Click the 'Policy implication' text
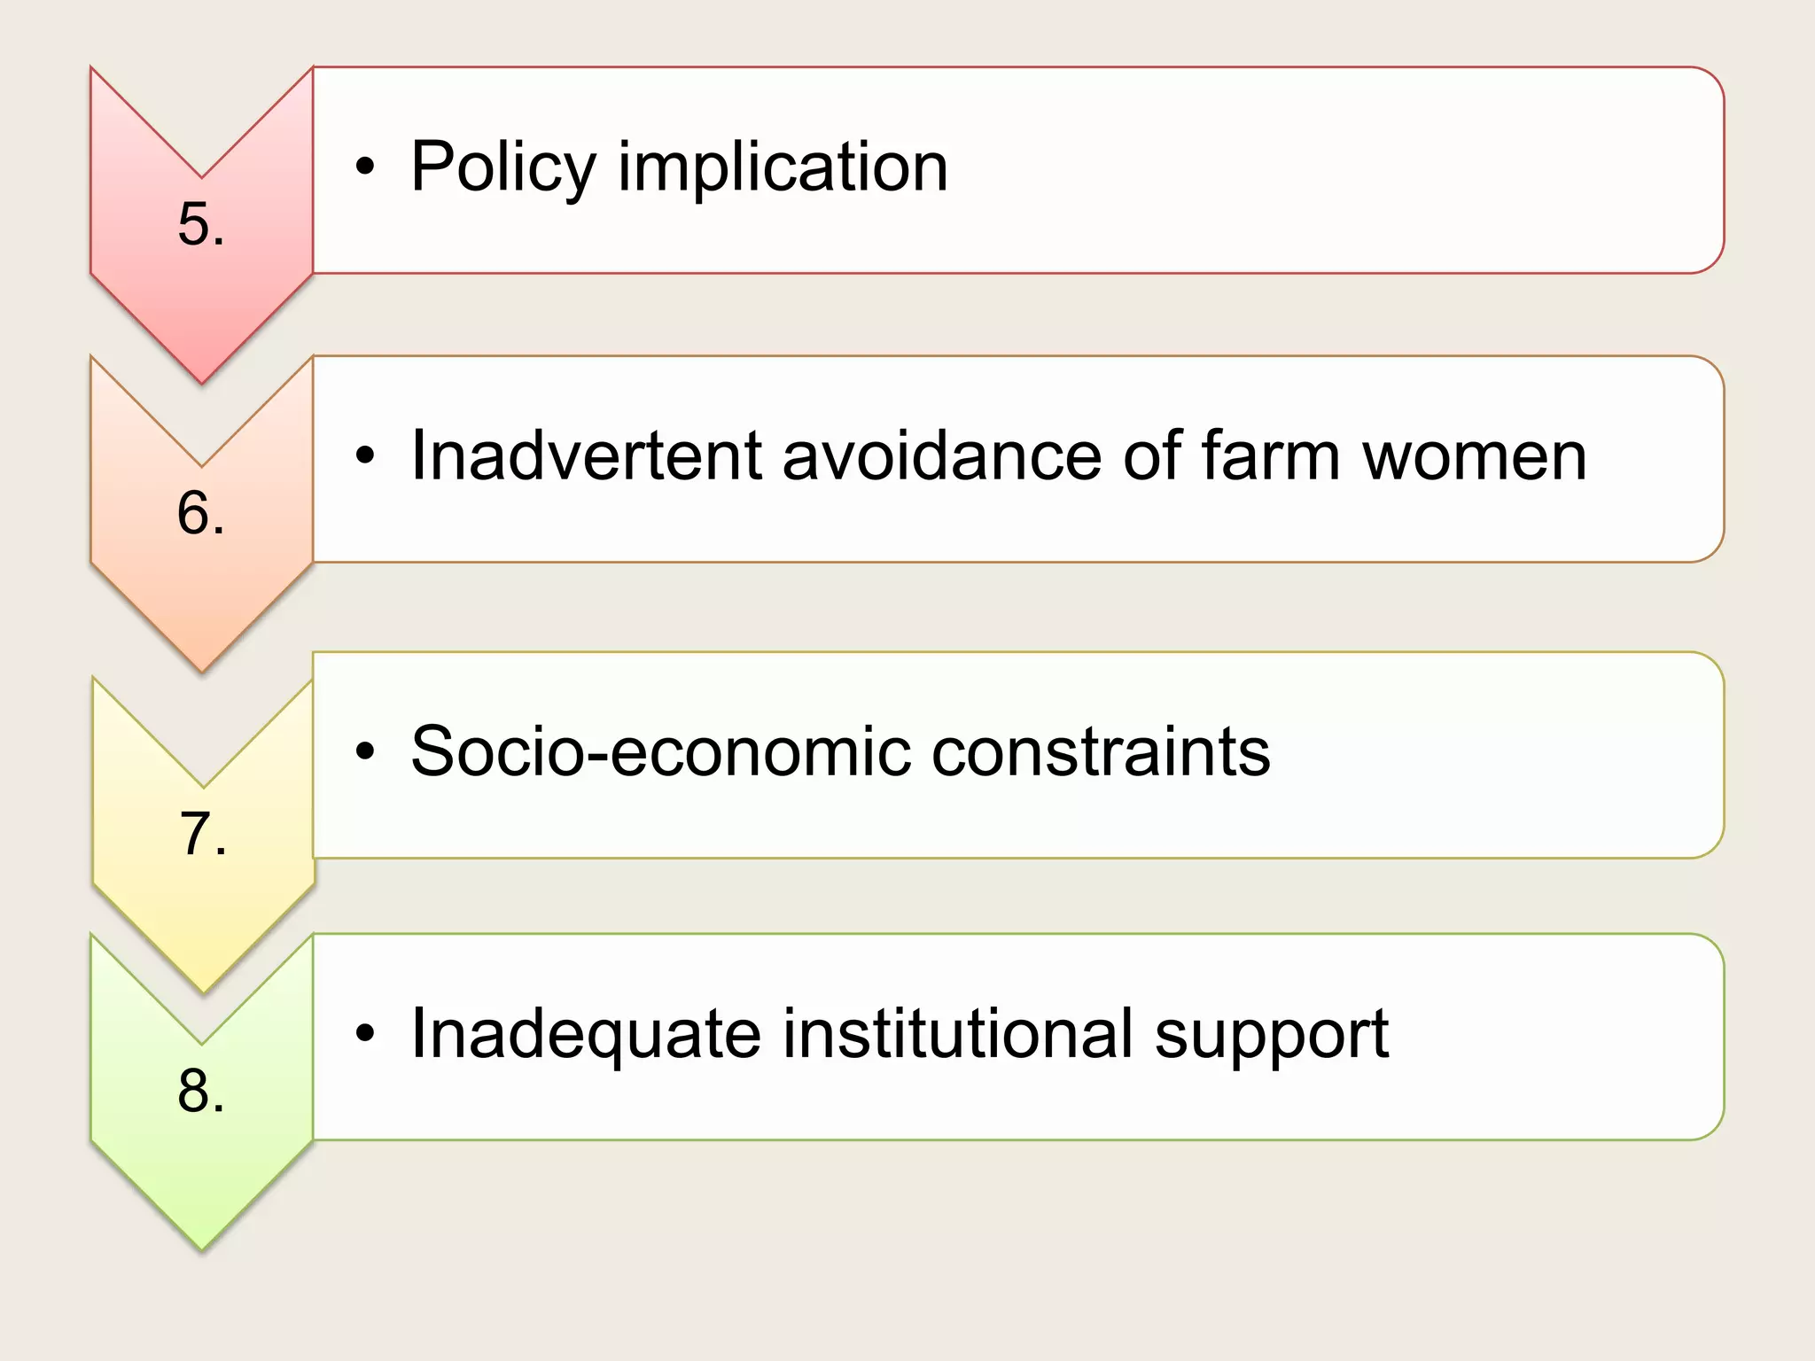Image resolution: width=1815 pixels, height=1361 pixels. tap(679, 167)
